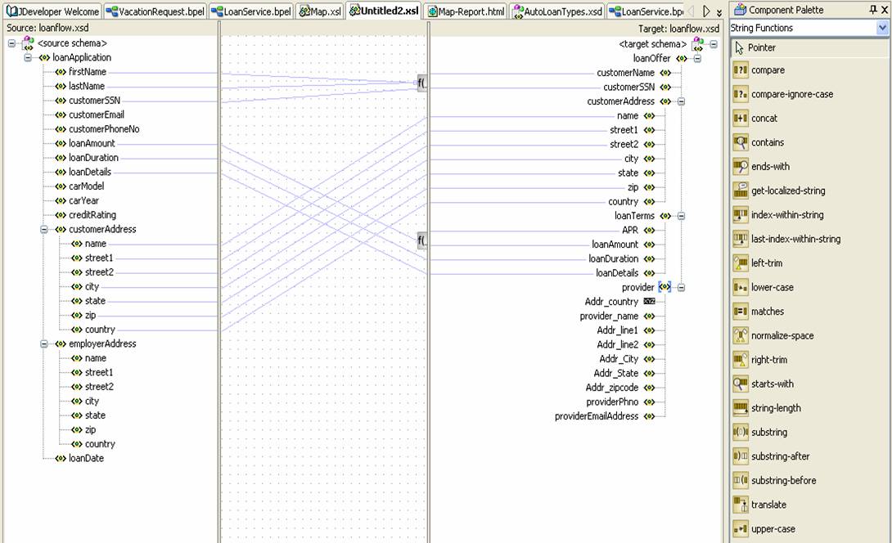Pick the substring-after function icon

click(740, 456)
